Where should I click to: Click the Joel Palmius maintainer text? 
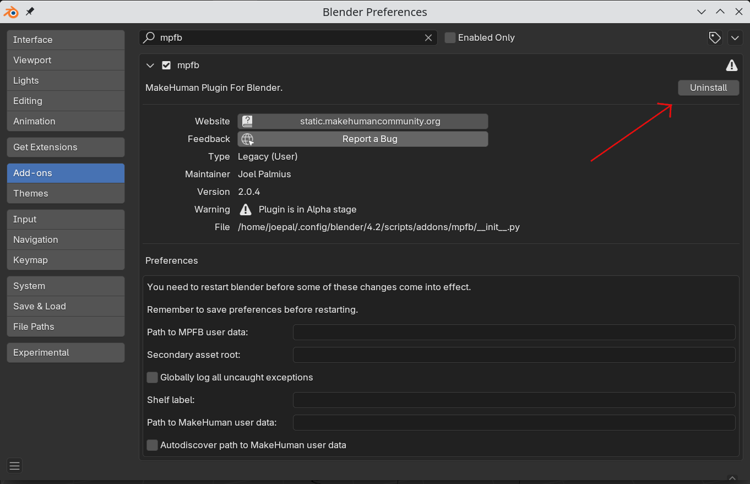(264, 174)
